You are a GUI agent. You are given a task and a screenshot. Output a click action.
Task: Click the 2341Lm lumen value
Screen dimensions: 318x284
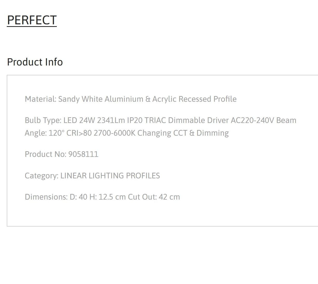111,120
